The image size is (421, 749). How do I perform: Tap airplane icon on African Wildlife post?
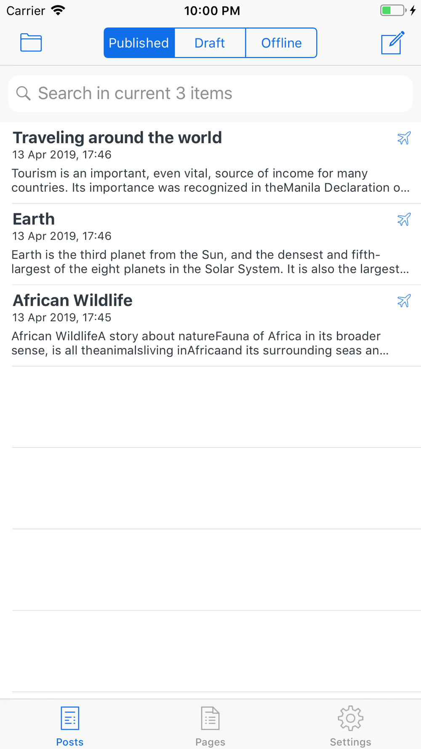(404, 301)
